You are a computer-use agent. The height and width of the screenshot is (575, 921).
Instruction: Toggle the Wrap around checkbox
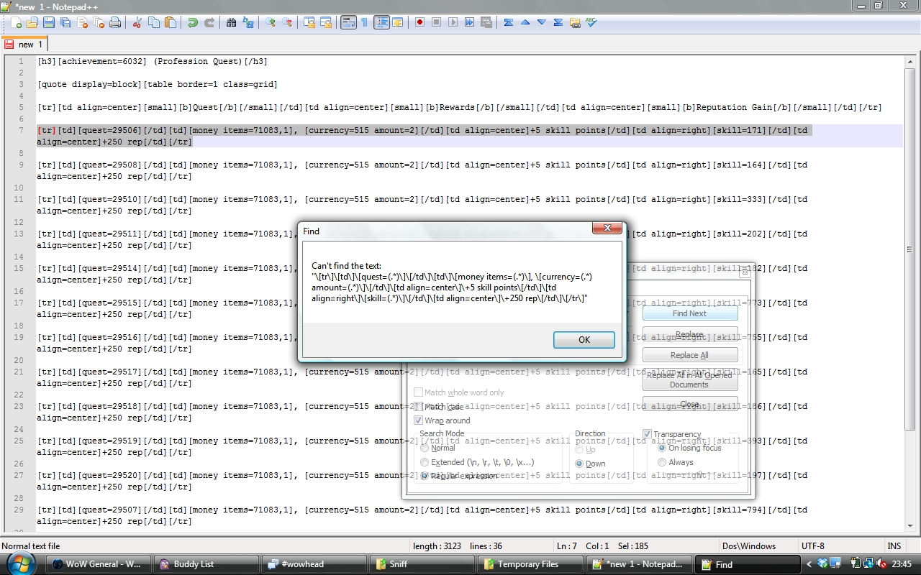pos(418,420)
